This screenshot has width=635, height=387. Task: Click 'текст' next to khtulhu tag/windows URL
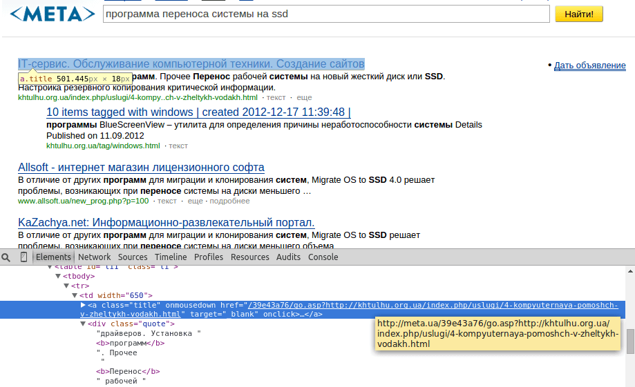[x=178, y=146]
